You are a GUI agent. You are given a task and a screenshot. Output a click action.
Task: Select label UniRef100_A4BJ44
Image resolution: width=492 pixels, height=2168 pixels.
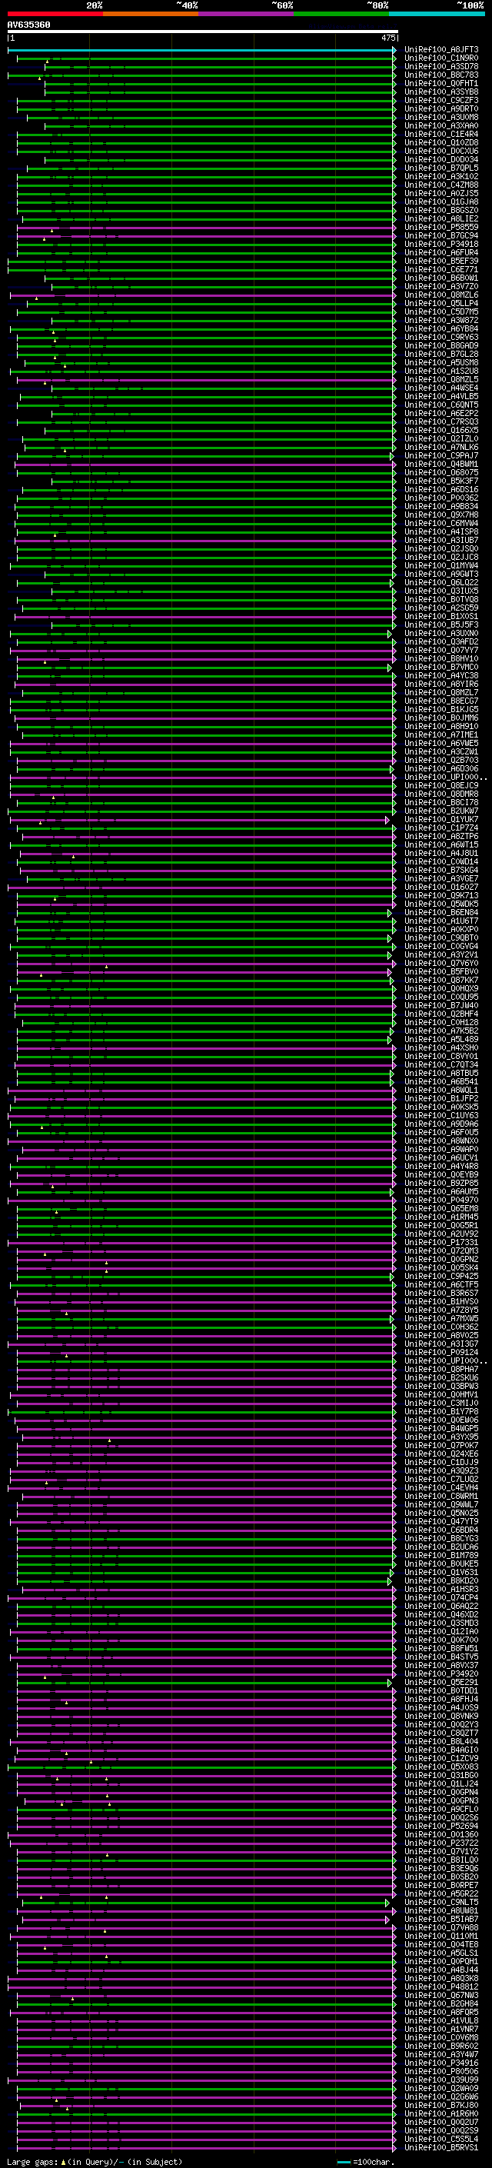441,1970
